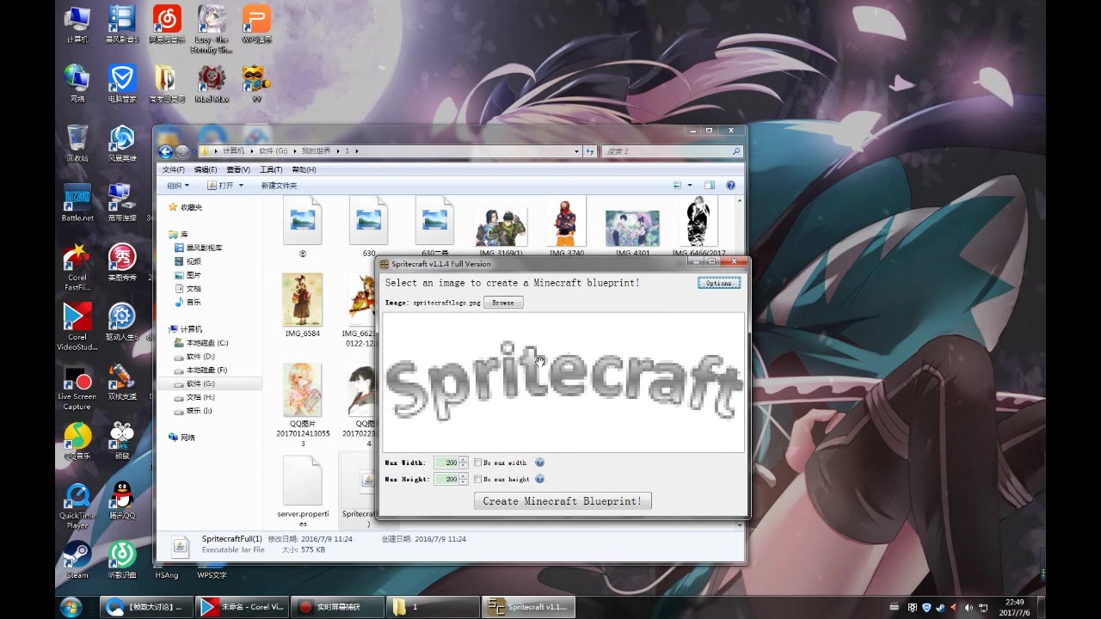Screen dimensions: 1101x619
Task: Open the 驱动人生 desktop icon
Action: click(121, 322)
